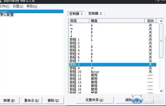Screen dimensions: 166x106
Task: Click the vertical scrollbar thumb
Action: click(161, 41)
